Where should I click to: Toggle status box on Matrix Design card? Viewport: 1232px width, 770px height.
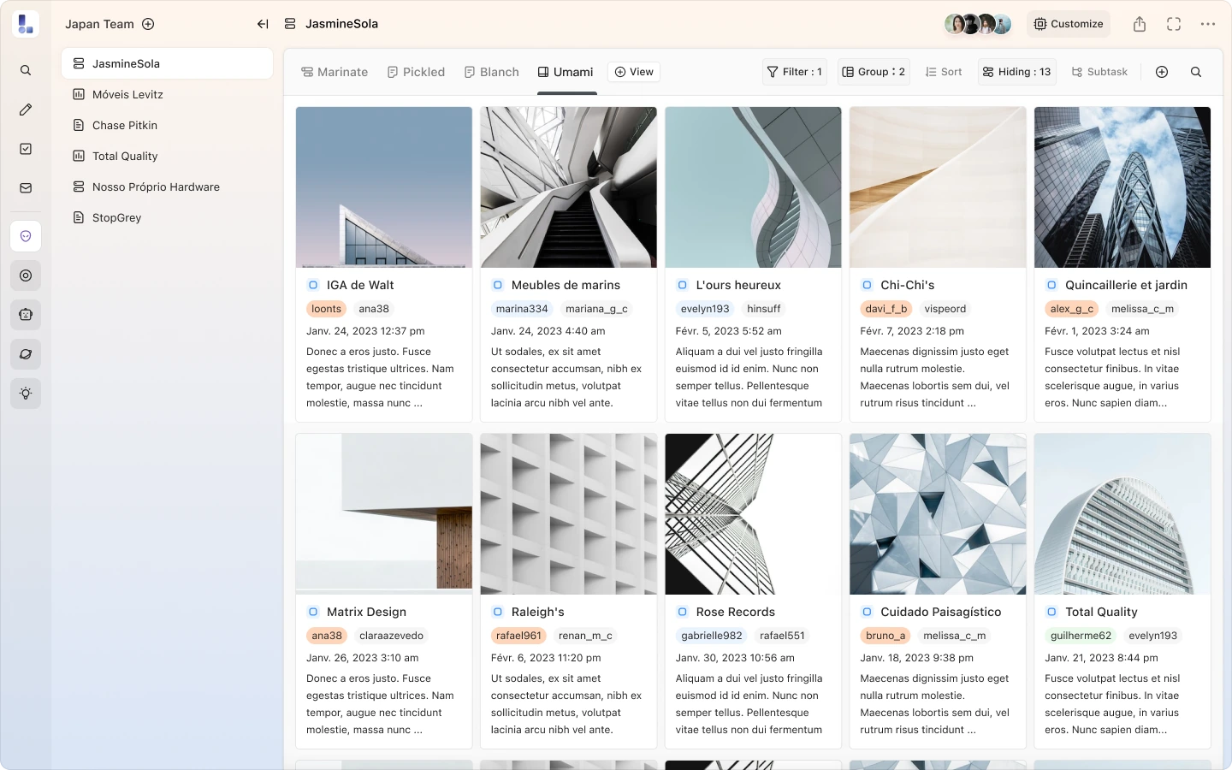click(x=313, y=612)
